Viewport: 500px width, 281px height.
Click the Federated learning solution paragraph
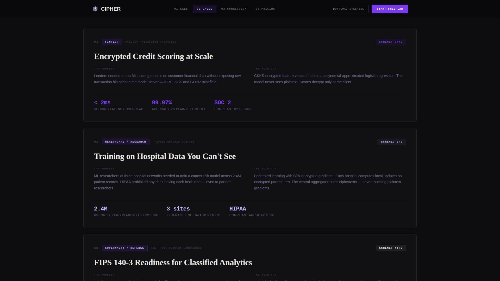coord(328,182)
